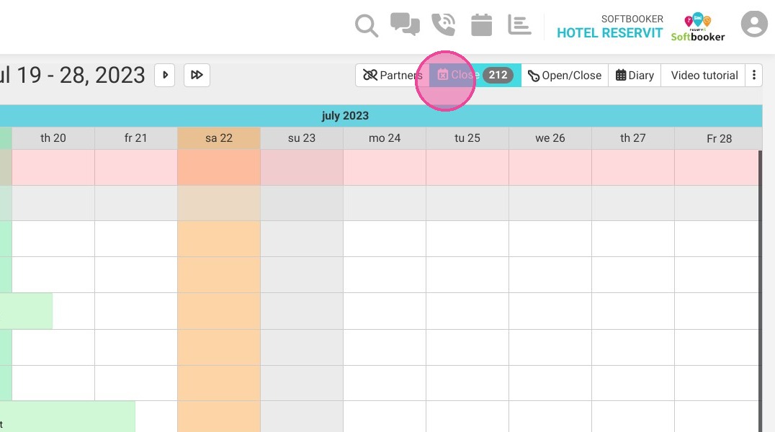Click the Close 212 button
Screen dimensions: 775x432
coord(475,75)
